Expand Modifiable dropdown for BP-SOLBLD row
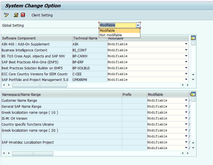 coord(186,68)
